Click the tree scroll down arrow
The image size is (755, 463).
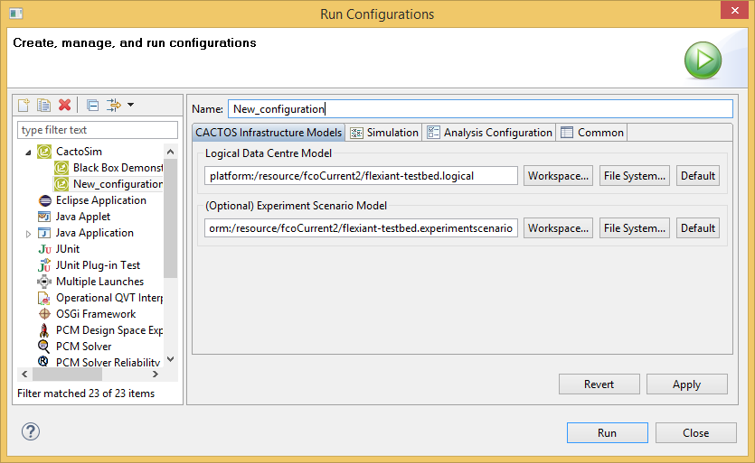pos(171,359)
